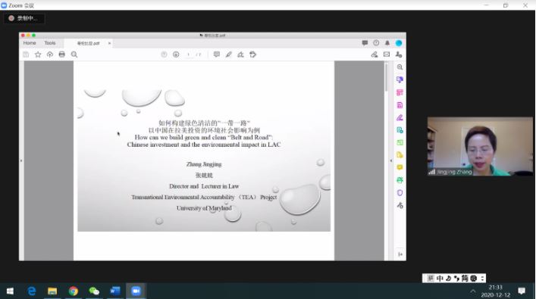Click the document vertical scrollbar

pos(387,160)
